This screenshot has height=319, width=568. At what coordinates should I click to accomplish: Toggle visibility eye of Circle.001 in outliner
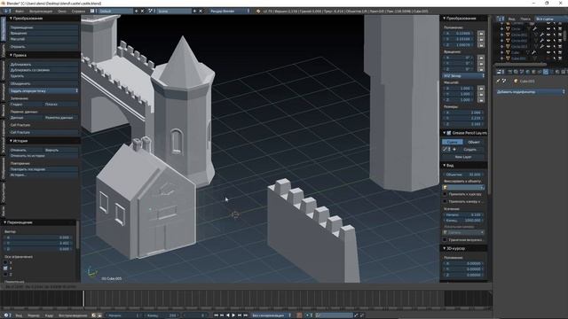point(548,35)
